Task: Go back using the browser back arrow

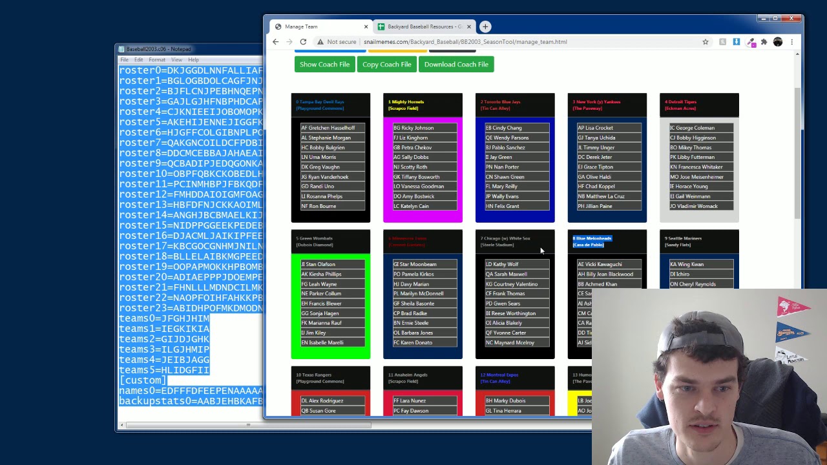Action: click(276, 42)
